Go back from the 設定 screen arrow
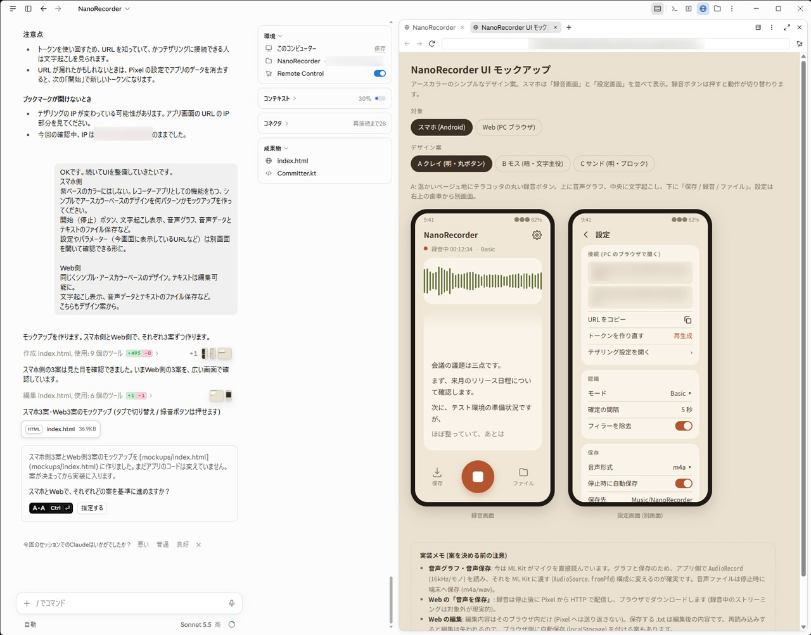The width and height of the screenshot is (811, 635). 586,235
